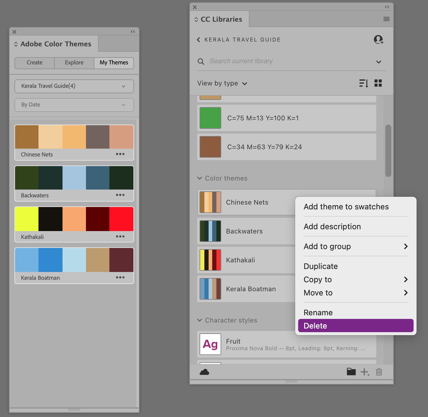Open the Kerala Travel Guide(4) library dropdown
This screenshot has height=417, width=428.
pos(74,86)
